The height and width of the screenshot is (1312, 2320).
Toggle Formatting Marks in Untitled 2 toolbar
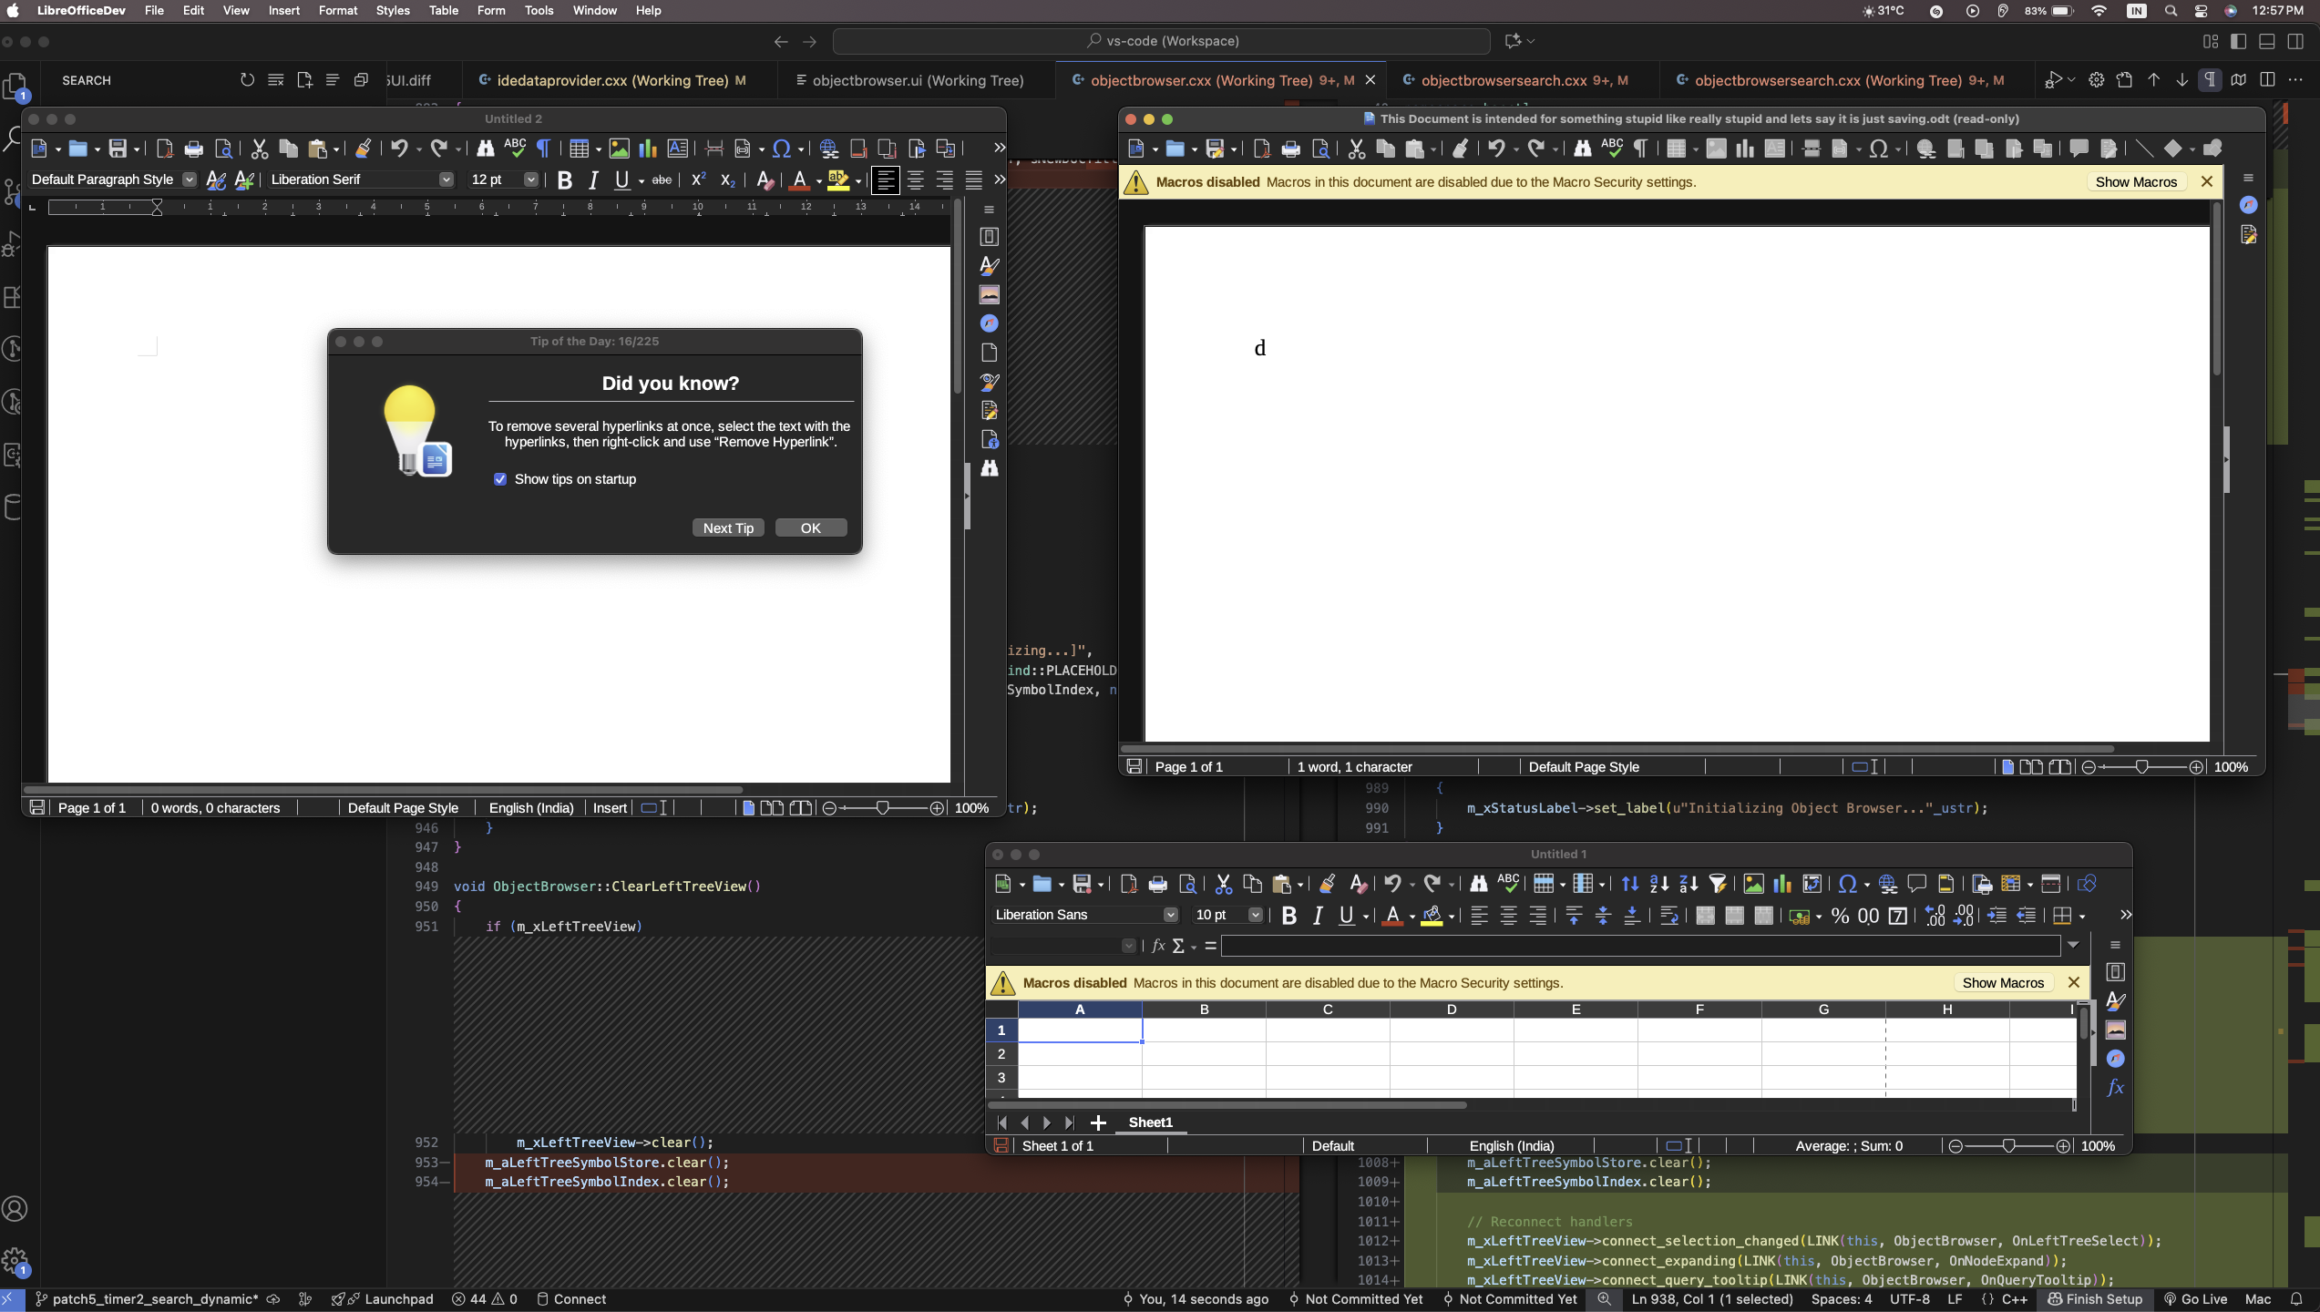(x=544, y=149)
